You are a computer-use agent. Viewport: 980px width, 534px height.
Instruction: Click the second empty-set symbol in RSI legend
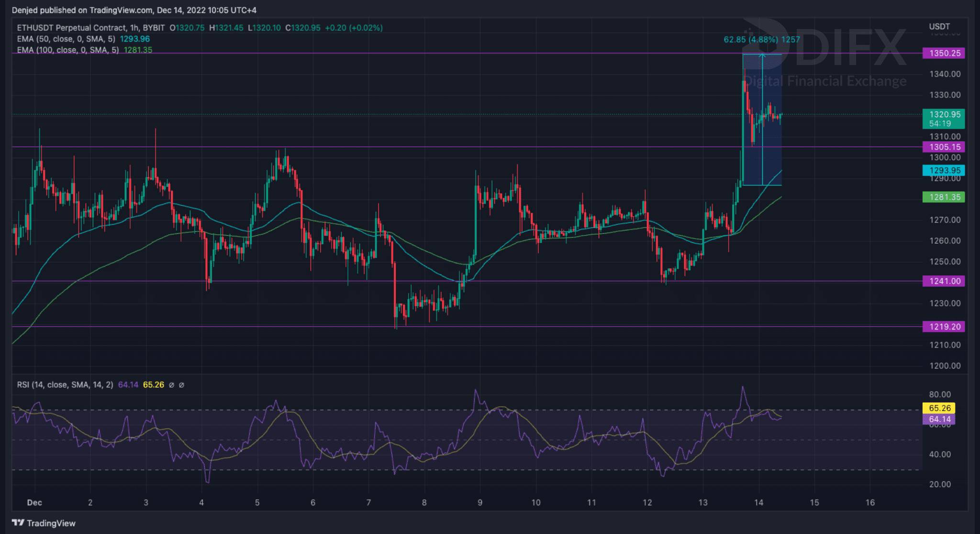(x=181, y=385)
